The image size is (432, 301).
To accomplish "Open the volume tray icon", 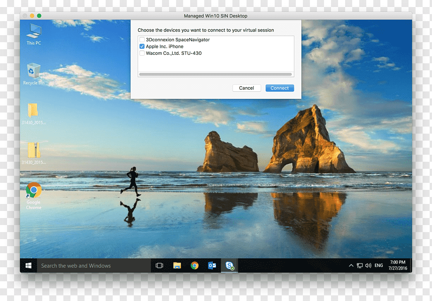I will pyautogui.click(x=368, y=265).
